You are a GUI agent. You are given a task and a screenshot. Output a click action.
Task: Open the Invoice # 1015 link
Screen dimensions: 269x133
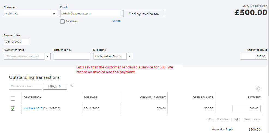click(33, 108)
